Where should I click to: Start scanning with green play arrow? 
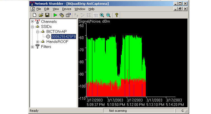[x=55, y=15]
